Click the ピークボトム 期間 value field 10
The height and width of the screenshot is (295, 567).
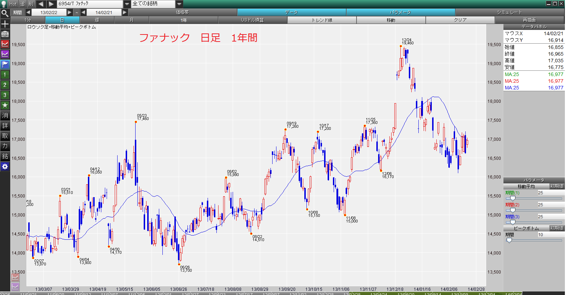coord(551,235)
